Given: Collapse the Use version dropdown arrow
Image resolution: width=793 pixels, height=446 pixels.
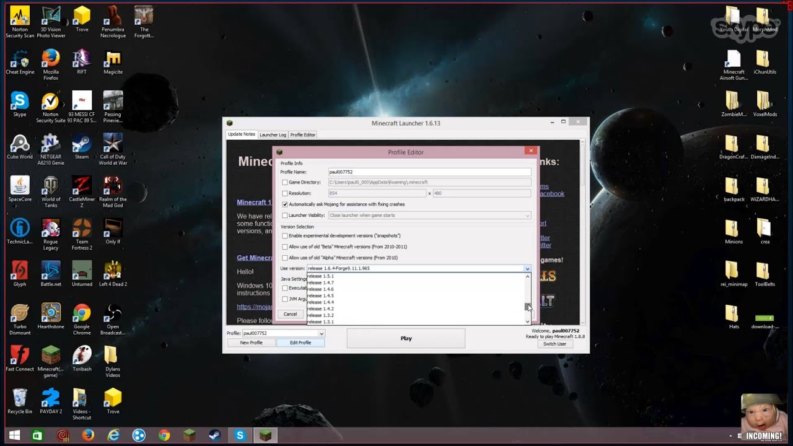Looking at the screenshot, I should (527, 269).
